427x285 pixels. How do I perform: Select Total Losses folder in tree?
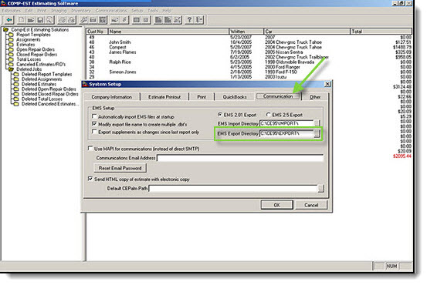tap(29, 59)
